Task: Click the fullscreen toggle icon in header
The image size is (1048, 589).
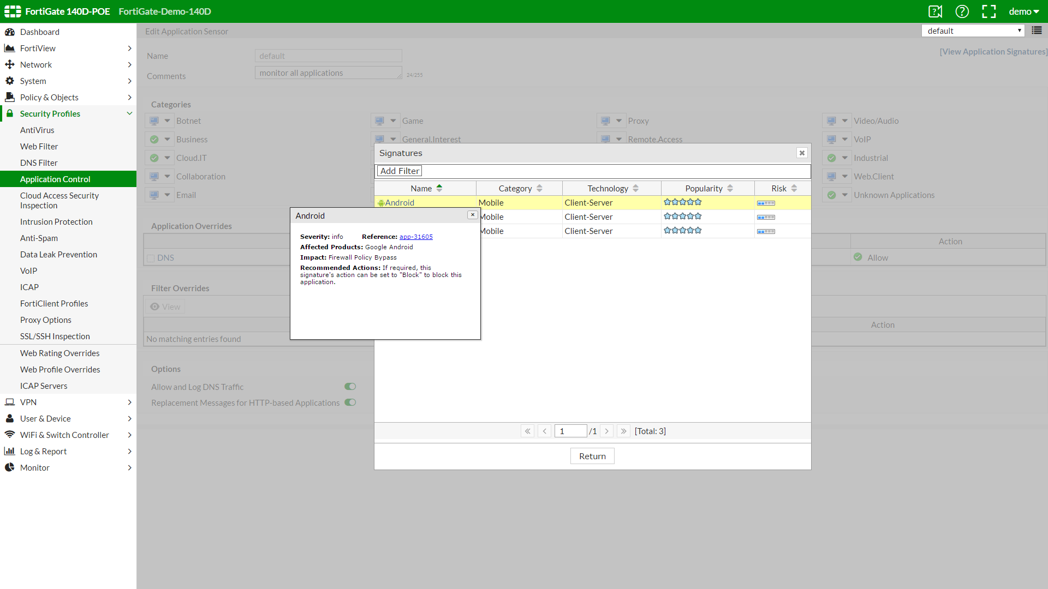Action: [989, 11]
